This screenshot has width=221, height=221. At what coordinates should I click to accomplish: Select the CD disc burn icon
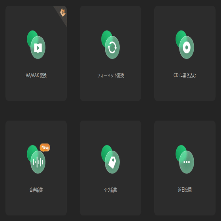(185, 45)
